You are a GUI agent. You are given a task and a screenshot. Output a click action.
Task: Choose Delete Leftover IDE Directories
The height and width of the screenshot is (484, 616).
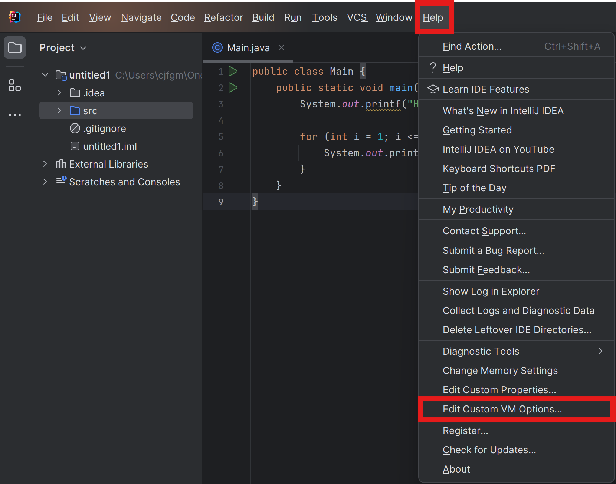coord(517,330)
